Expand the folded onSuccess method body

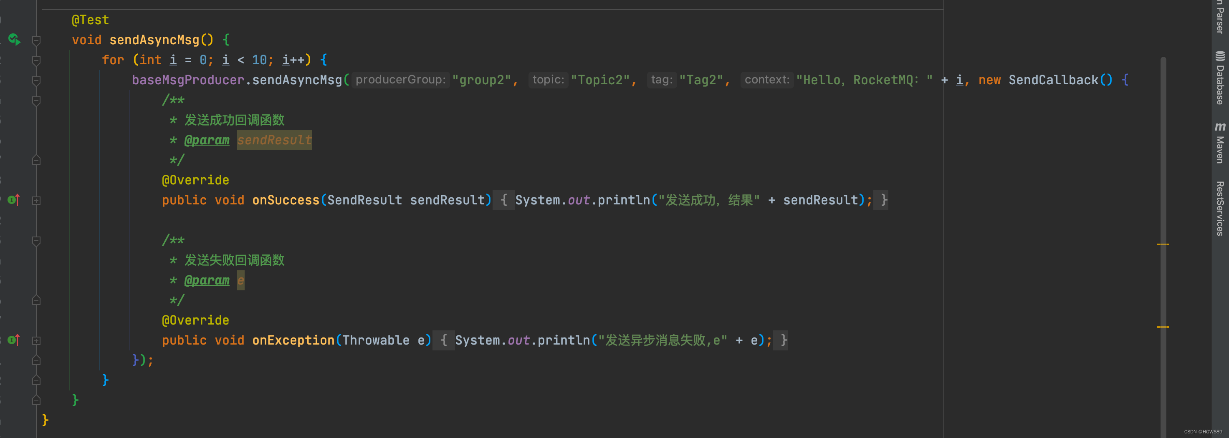coord(36,201)
